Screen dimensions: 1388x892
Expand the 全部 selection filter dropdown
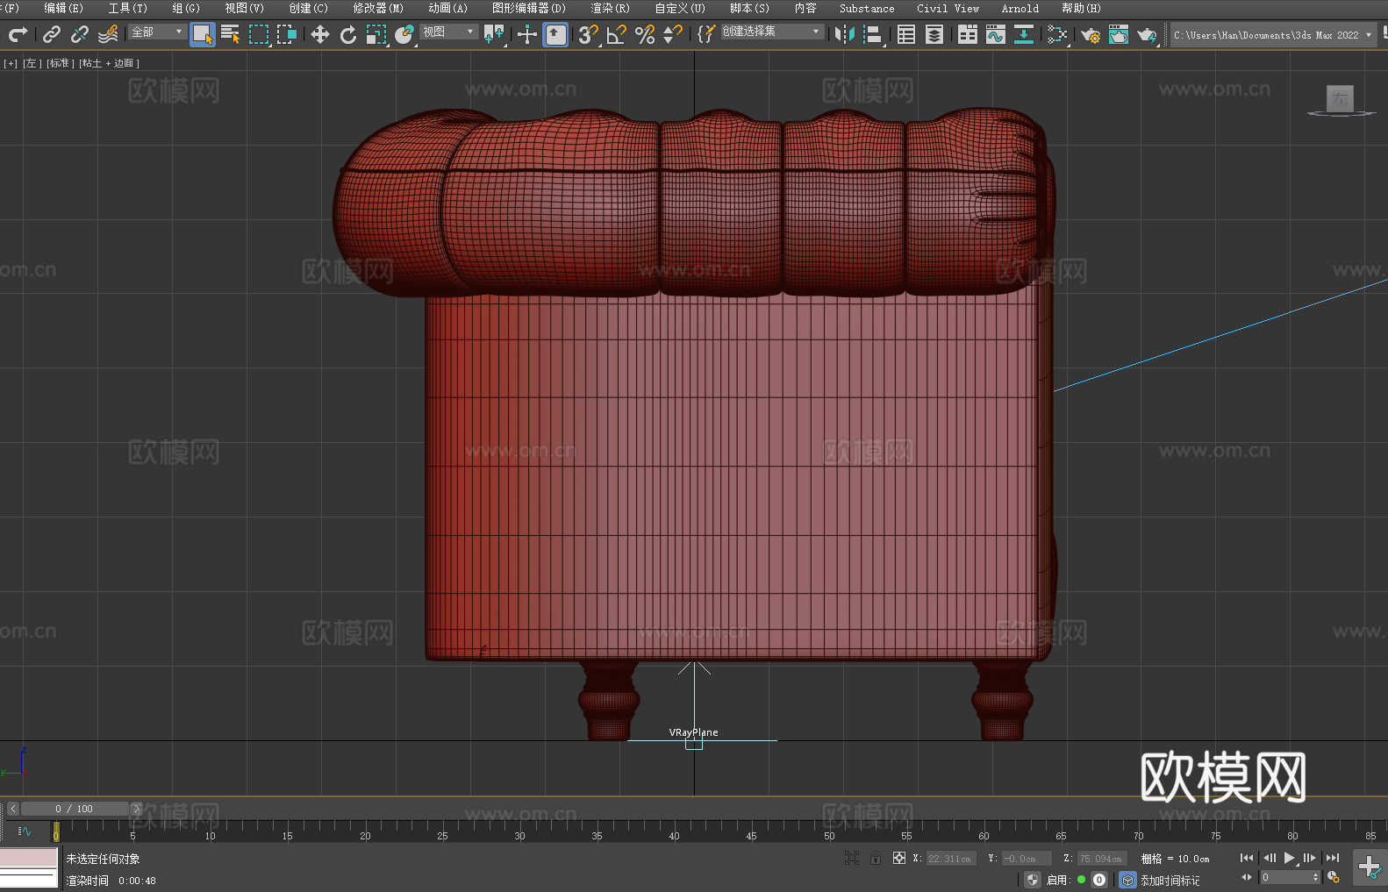pos(158,32)
